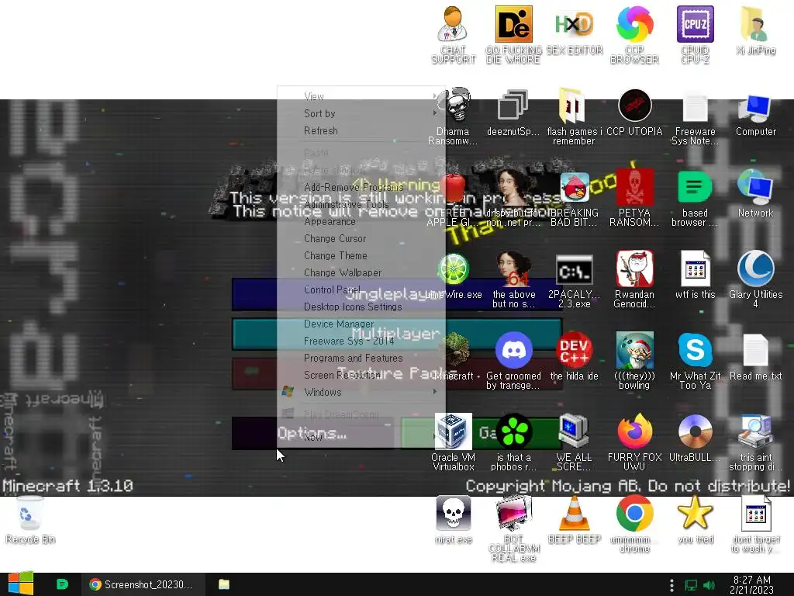The image size is (794, 596).
Task: Open the Network desktop icon
Action: (x=755, y=188)
